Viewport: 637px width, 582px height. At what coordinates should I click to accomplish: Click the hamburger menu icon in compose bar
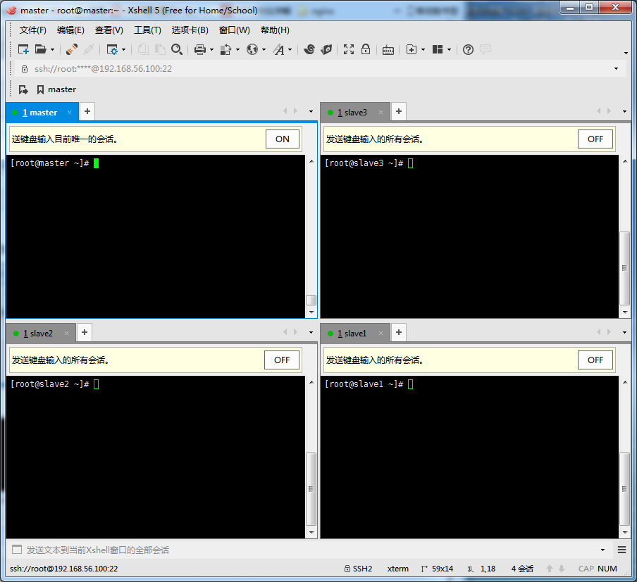[x=621, y=550]
